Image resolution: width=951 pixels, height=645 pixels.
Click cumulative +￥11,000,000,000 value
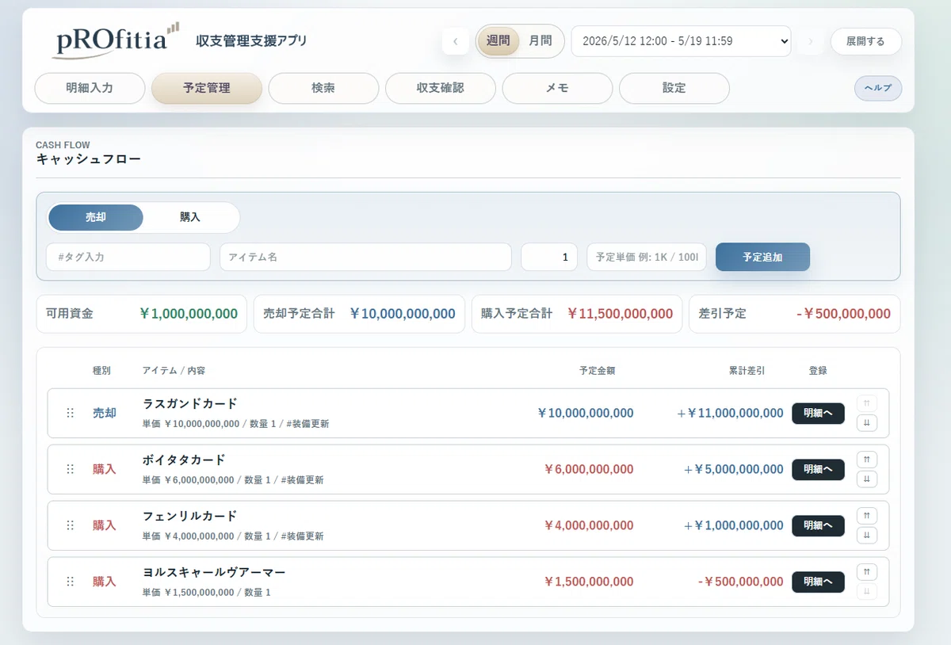[730, 413]
